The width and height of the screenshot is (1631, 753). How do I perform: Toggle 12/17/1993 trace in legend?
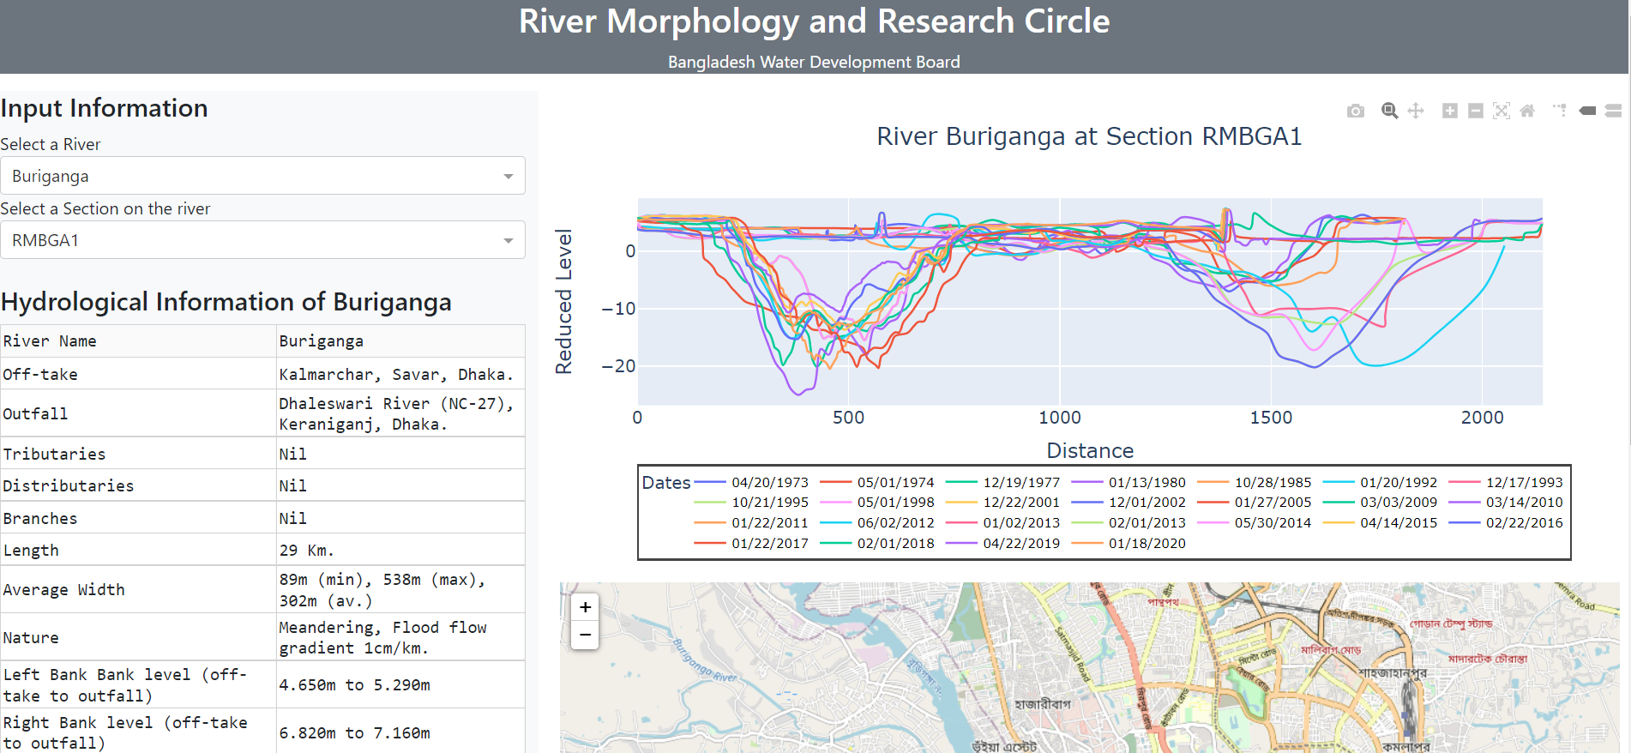[x=1506, y=483]
